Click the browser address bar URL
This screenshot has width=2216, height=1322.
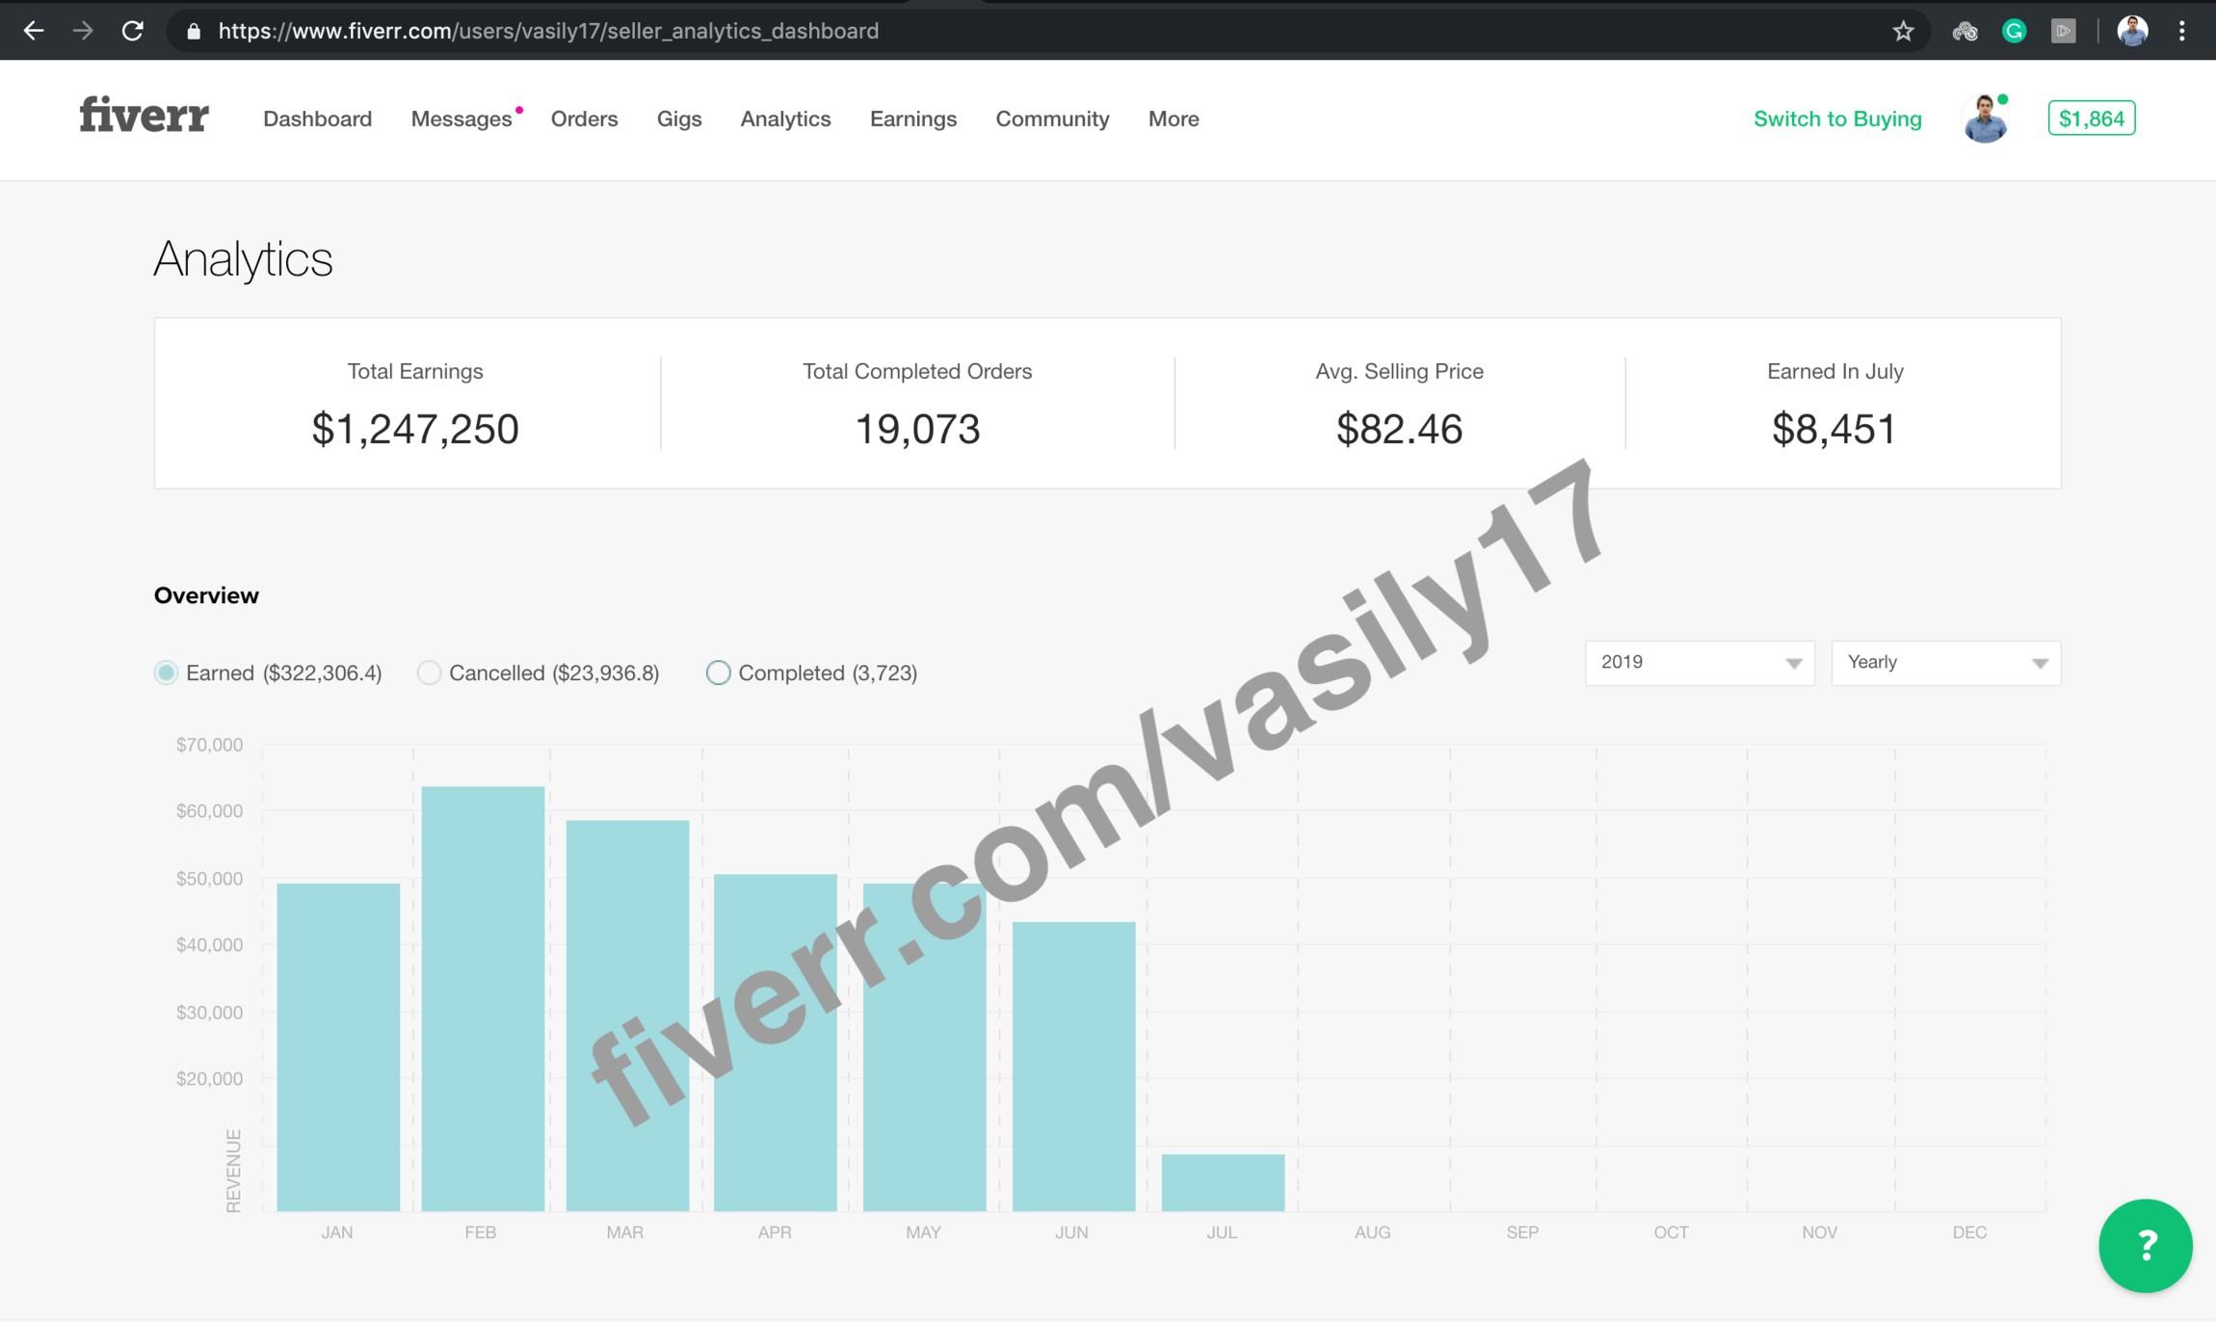548,31
